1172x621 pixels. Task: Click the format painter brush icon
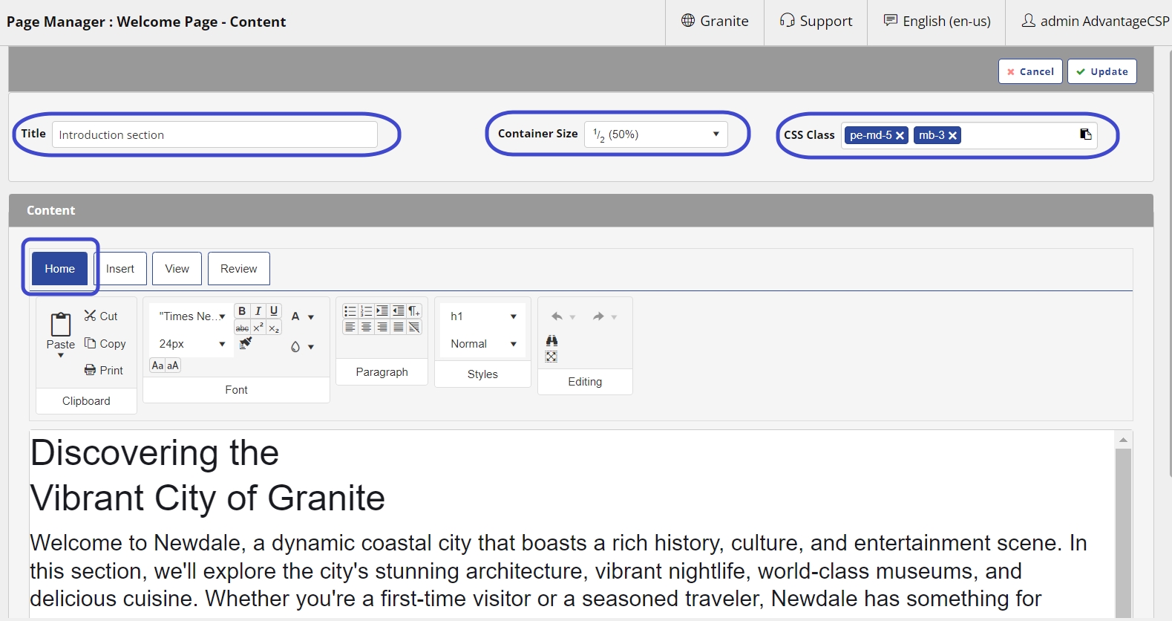[x=246, y=343]
